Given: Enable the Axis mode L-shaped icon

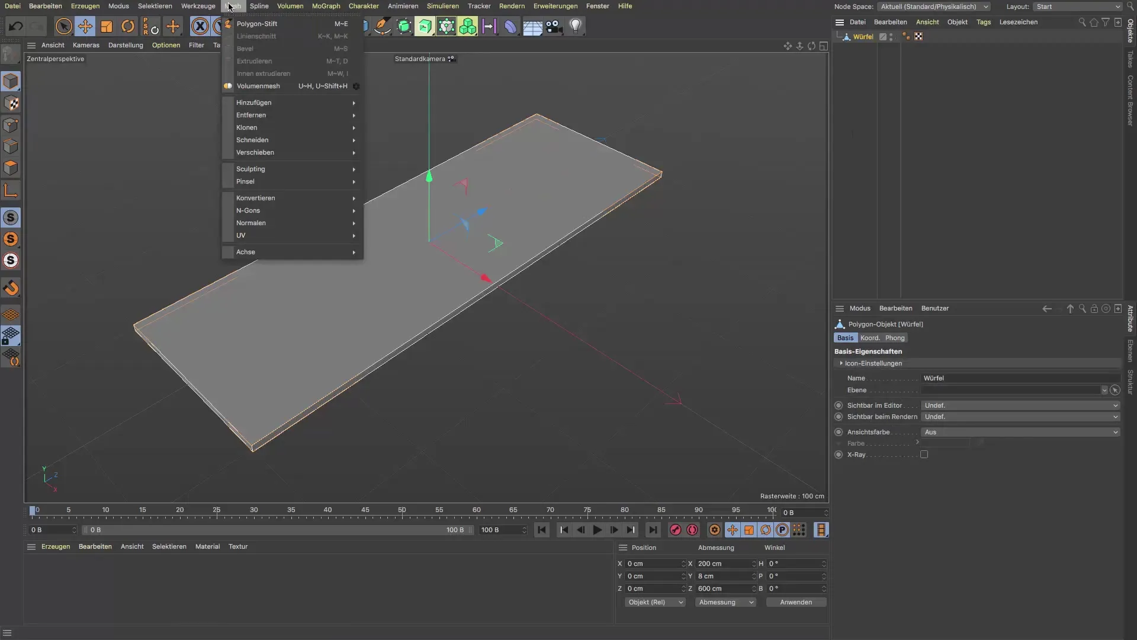Looking at the screenshot, I should (x=11, y=191).
